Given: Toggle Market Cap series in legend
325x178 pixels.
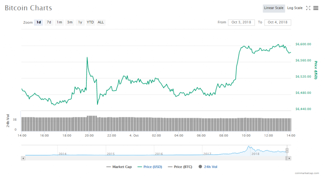Looking at the screenshot, I should point(119,167).
